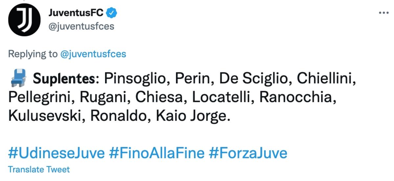Click the name Pinsoglio in the tweet
The height and width of the screenshot is (181, 394).
(x=135, y=79)
